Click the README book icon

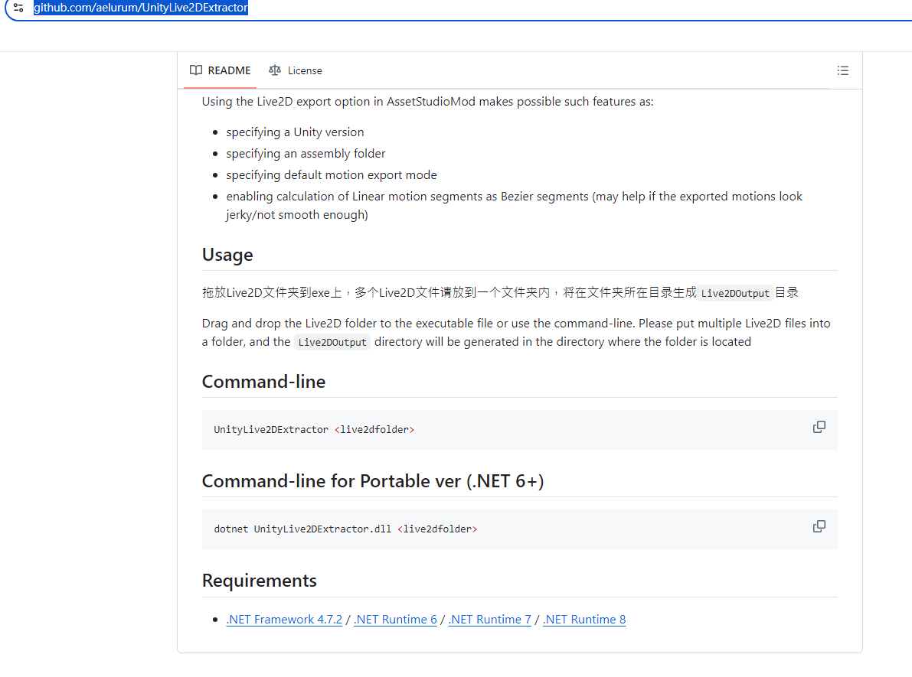(196, 70)
